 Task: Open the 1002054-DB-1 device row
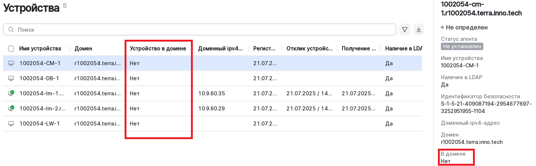(x=39, y=78)
